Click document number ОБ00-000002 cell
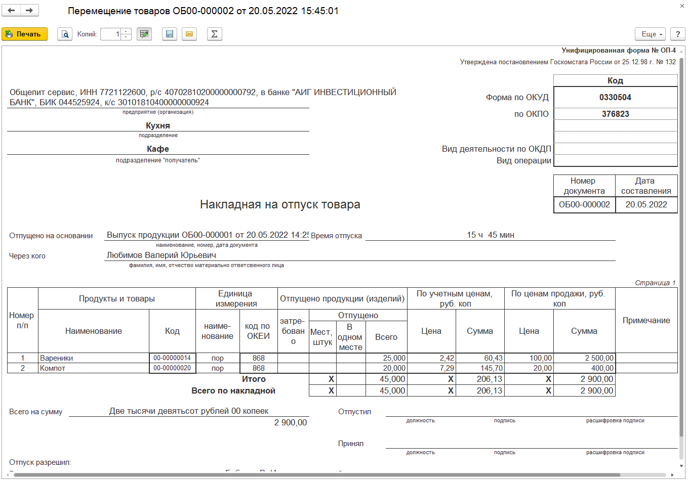Image resolution: width=688 pixels, height=481 pixels. (584, 205)
